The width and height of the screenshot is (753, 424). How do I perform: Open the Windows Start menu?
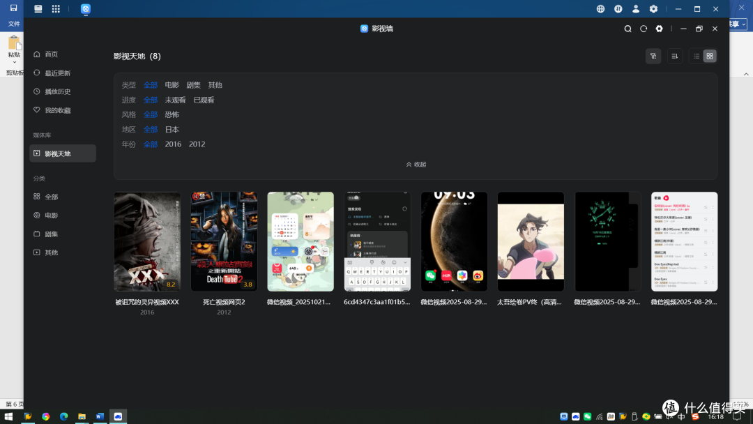tap(8, 416)
